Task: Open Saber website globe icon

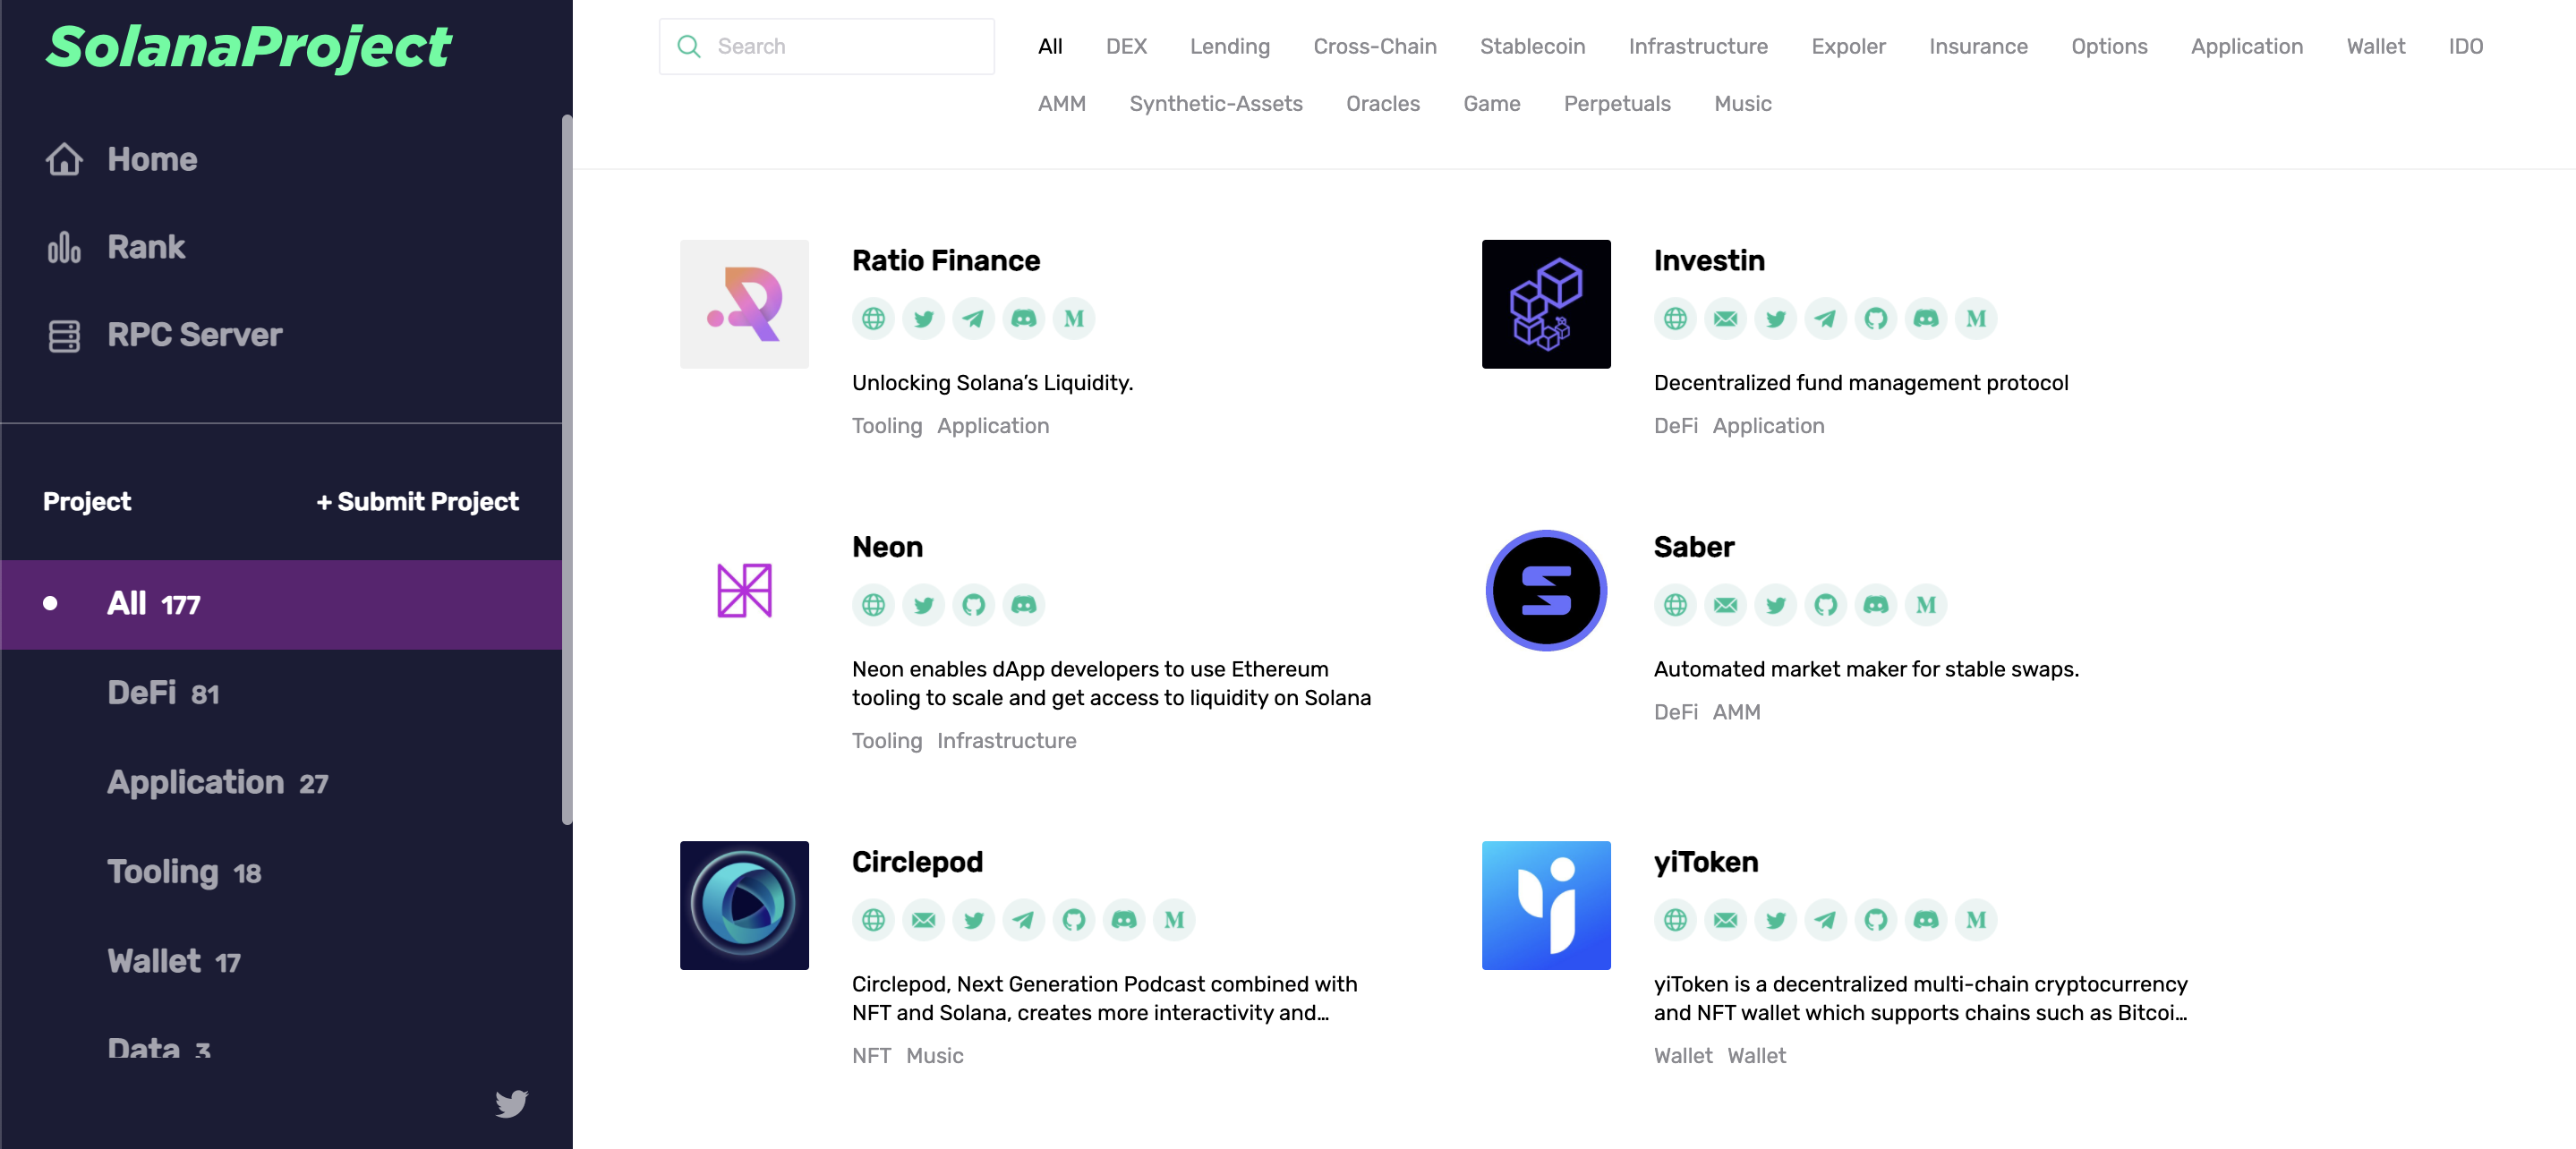Action: coord(1675,605)
